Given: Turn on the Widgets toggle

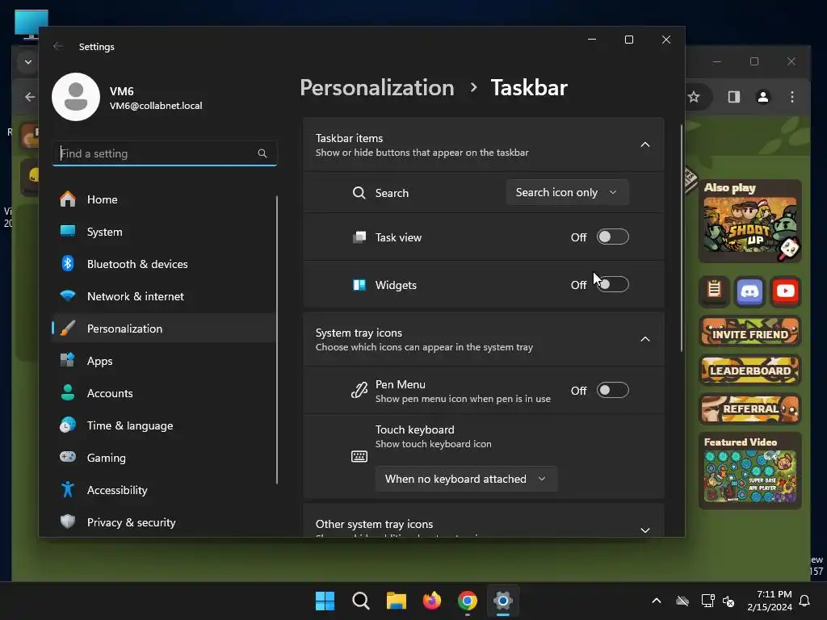Looking at the screenshot, I should 612,285.
